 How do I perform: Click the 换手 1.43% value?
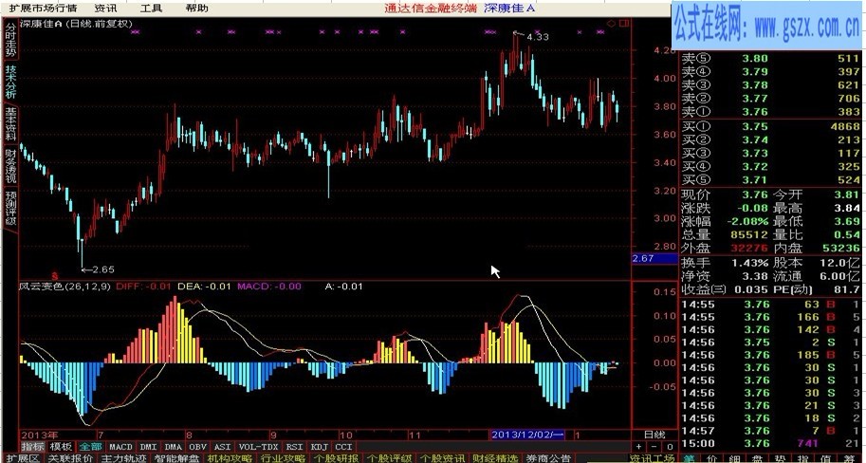coord(750,263)
